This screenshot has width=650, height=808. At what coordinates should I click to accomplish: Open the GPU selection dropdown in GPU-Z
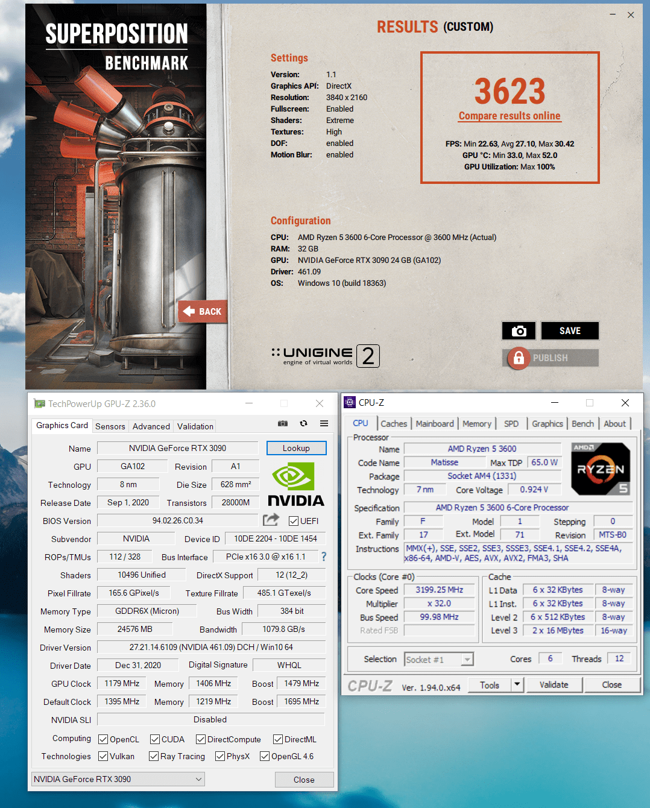pos(118,779)
